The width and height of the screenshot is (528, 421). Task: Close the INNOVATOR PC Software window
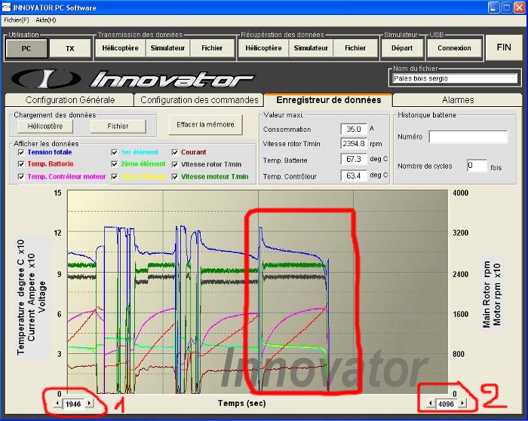coord(519,8)
